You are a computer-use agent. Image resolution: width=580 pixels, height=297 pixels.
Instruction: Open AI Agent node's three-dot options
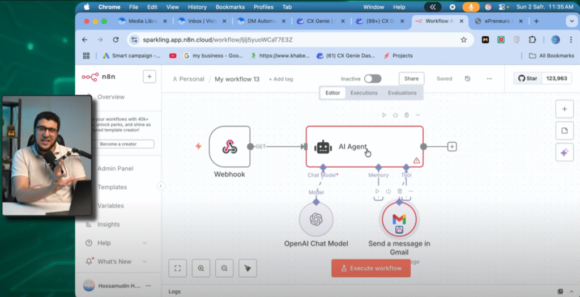click(417, 115)
